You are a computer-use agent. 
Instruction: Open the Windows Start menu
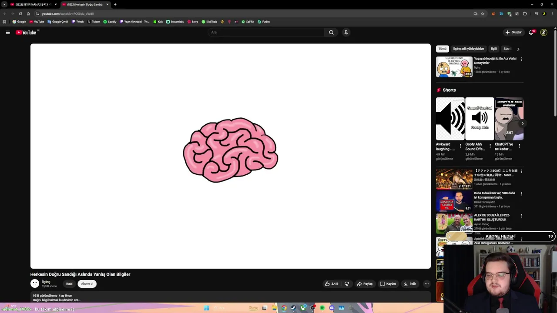[206, 308]
